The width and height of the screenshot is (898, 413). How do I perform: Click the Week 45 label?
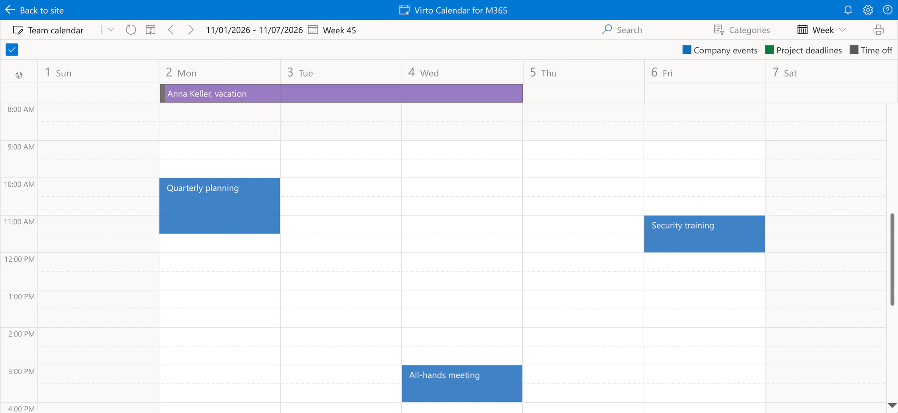(x=339, y=30)
